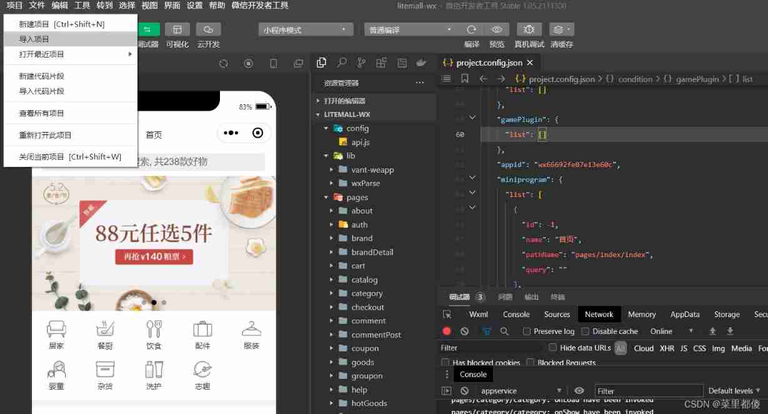
Task: Click the editor outline list icon
Action: pyautogui.click(x=446, y=79)
